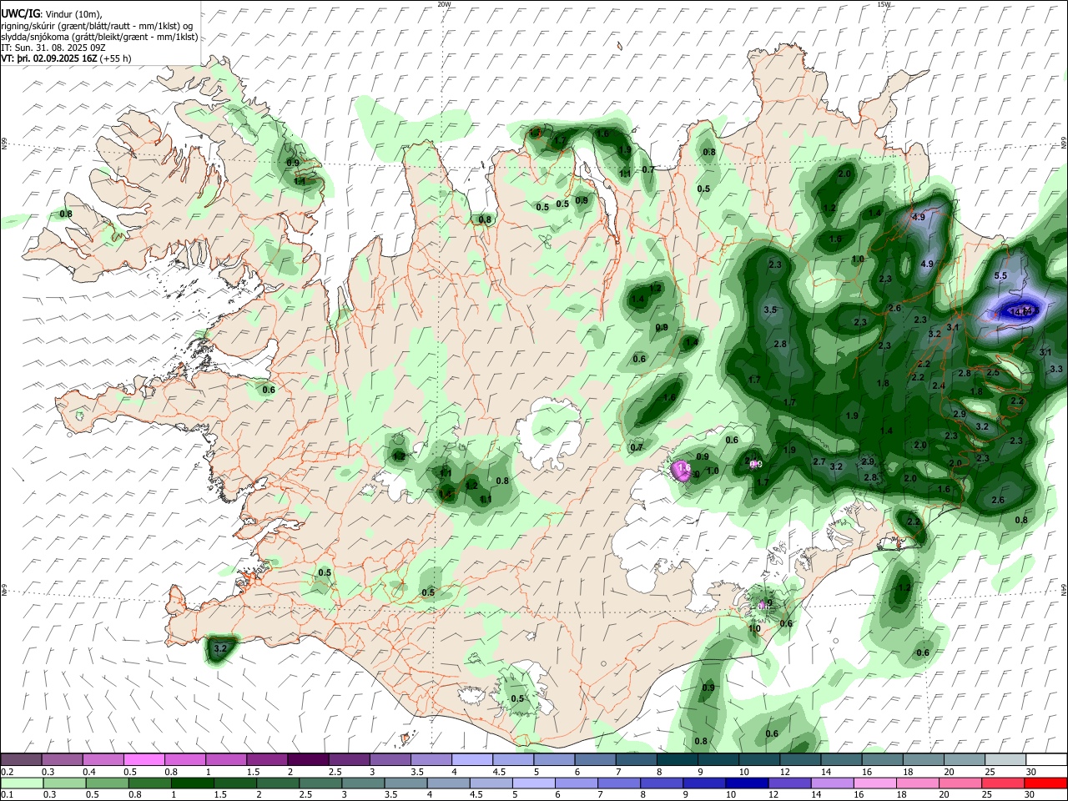Viewport: 1068px width, 801px height.
Task: Click the 3.2 value on the Reykjanes peninsula
Action: [x=220, y=647]
